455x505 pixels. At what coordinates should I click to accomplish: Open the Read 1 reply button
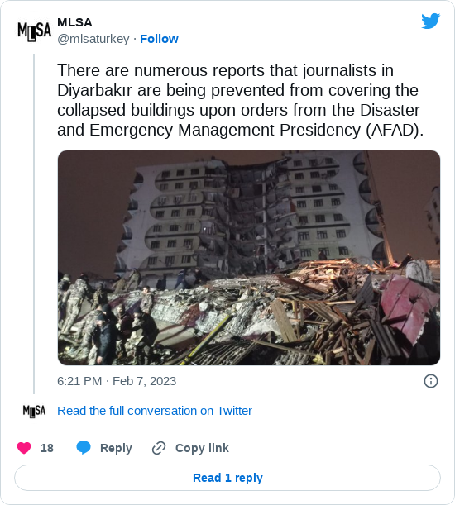point(227,478)
